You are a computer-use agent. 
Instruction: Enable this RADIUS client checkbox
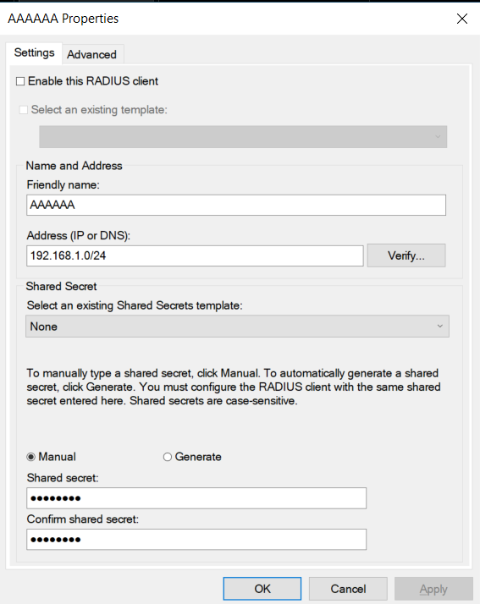coord(20,81)
